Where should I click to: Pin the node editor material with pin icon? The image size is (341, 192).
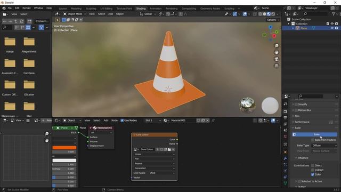(213, 121)
